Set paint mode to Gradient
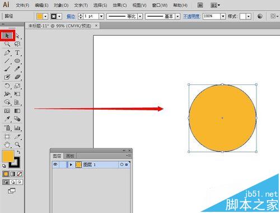 [x=12, y=174]
